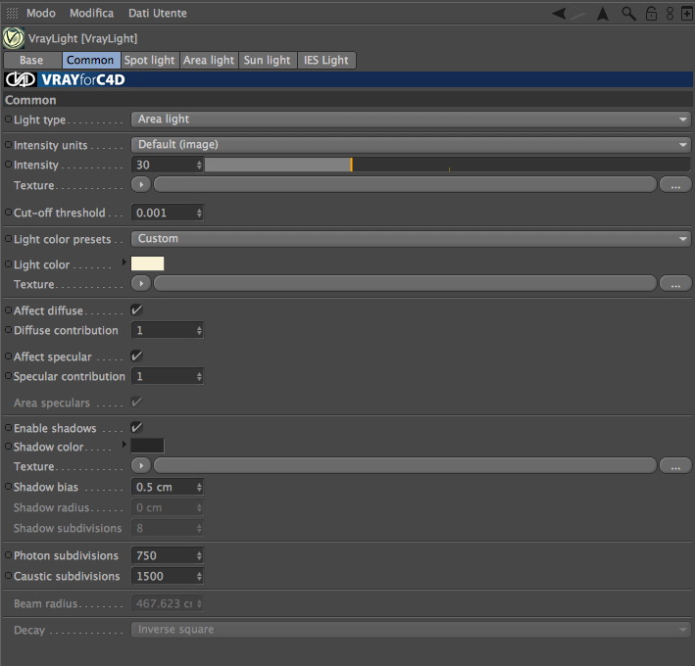Click the grip handle icon beside Modo
The image size is (695, 666).
point(12,14)
